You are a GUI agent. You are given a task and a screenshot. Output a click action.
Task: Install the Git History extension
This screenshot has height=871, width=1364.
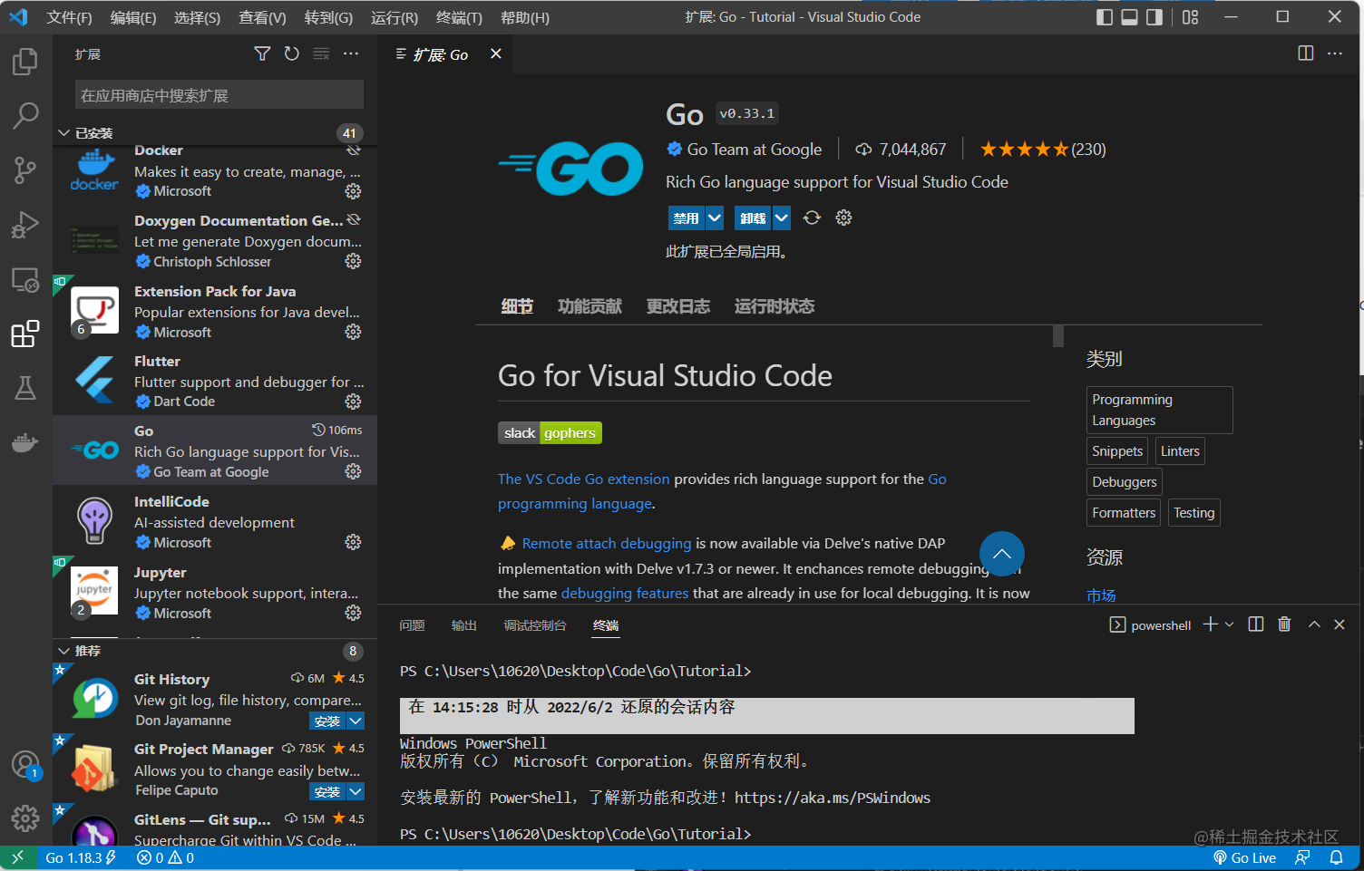click(x=327, y=721)
